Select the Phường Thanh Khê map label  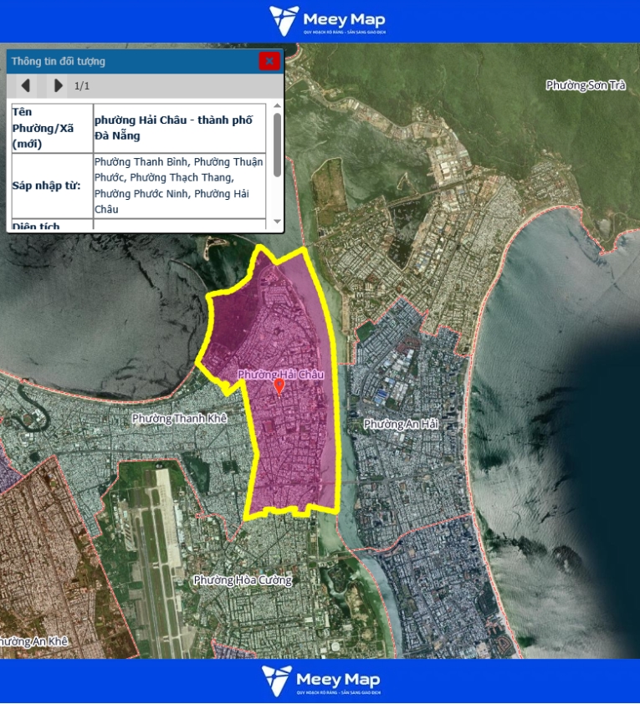coord(180,418)
